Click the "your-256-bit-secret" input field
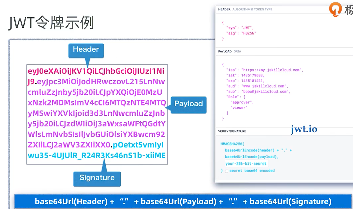 247,164
